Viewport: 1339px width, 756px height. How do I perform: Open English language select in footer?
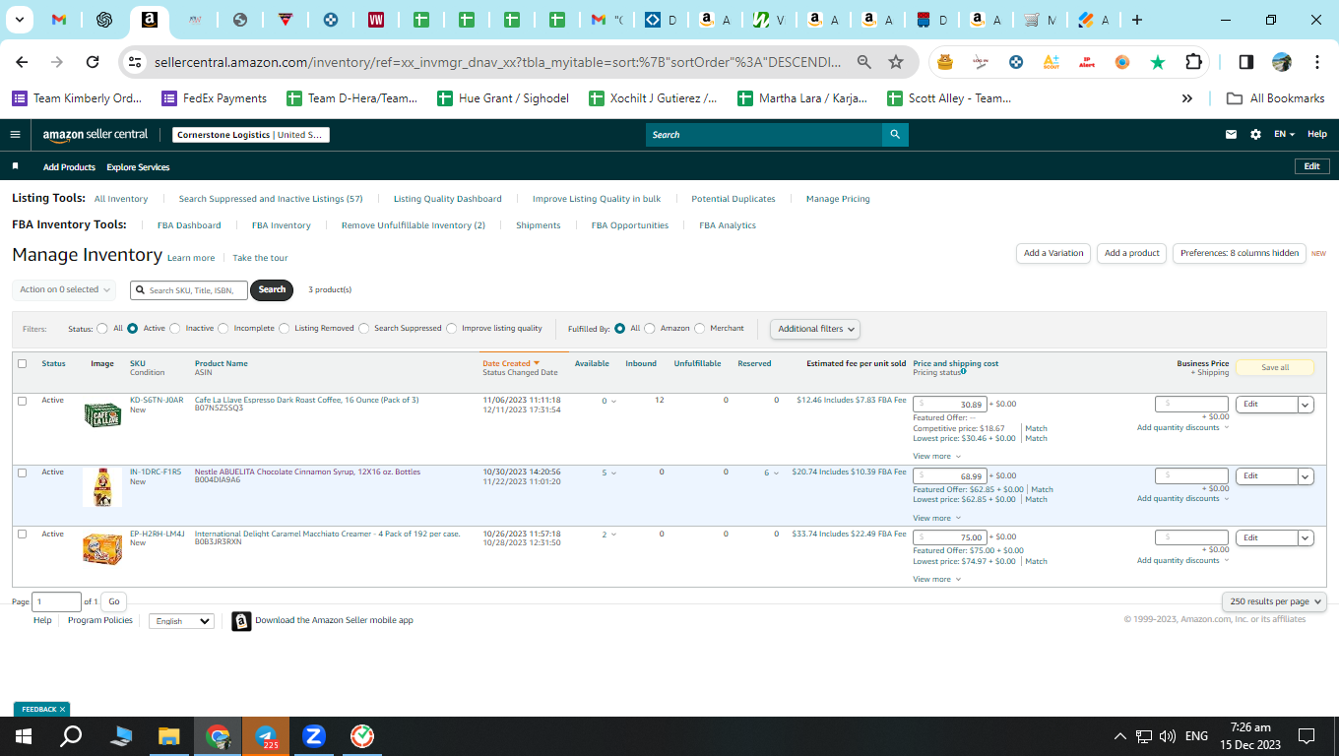(181, 621)
